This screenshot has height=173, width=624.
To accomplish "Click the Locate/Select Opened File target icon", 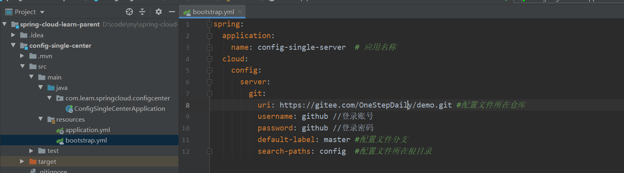I will click(129, 12).
